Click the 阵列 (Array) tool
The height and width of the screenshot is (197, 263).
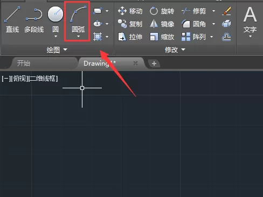193,37
